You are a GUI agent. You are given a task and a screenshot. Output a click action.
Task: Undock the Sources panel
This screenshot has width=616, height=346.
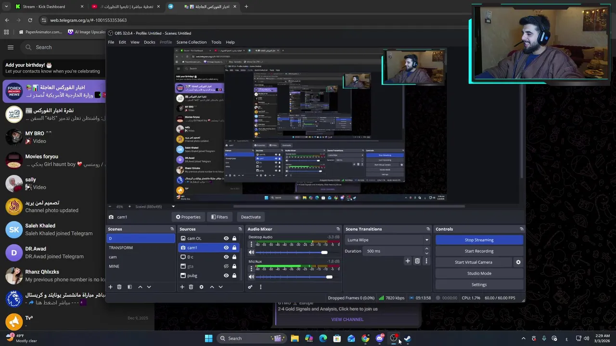pos(240,229)
